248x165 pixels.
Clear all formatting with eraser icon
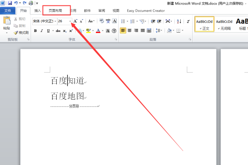coord(101,21)
